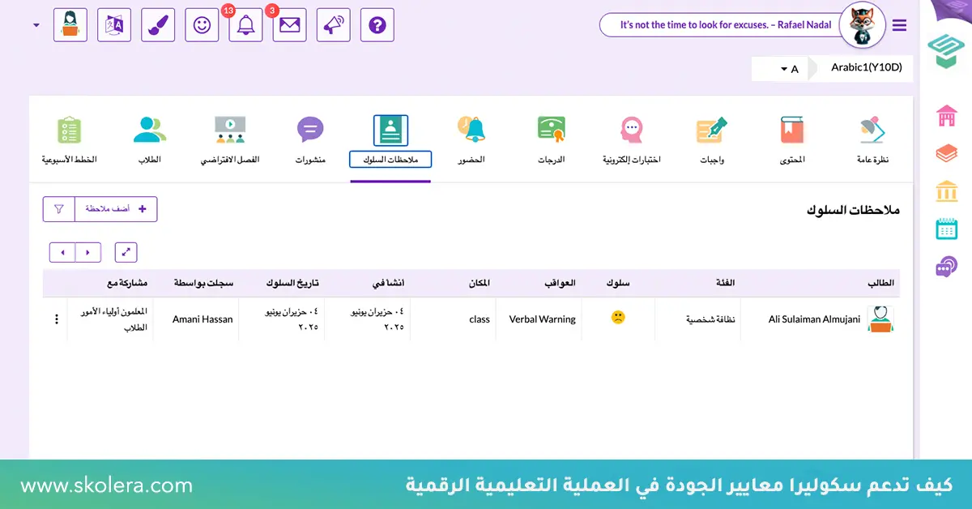Image resolution: width=972 pixels, height=509 pixels.
Task: Open the student reading profile icon
Action: [70, 24]
